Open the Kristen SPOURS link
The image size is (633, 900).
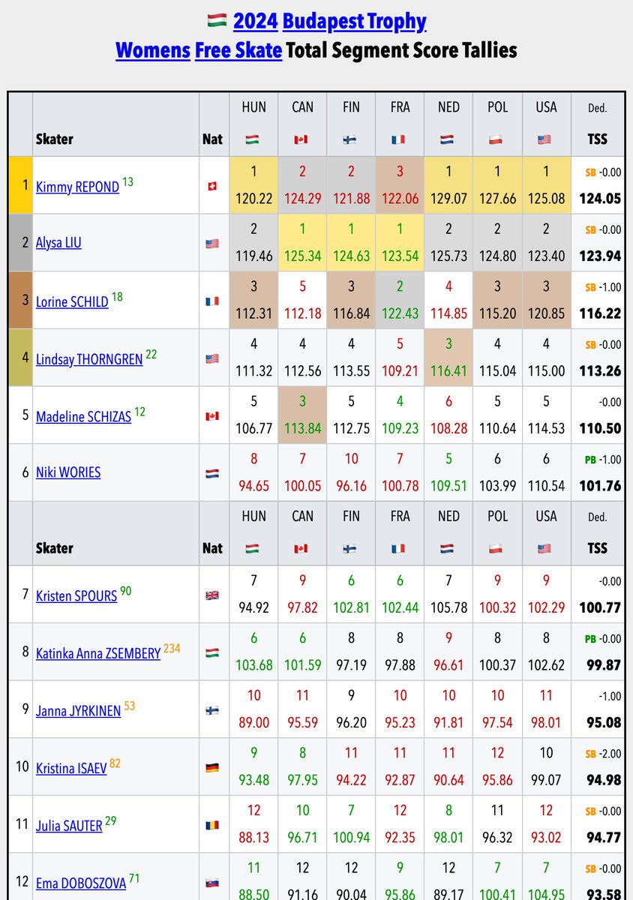[x=76, y=596]
